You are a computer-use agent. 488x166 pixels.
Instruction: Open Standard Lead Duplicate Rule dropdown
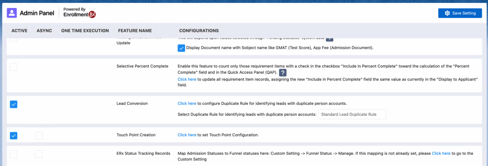coord(352,115)
